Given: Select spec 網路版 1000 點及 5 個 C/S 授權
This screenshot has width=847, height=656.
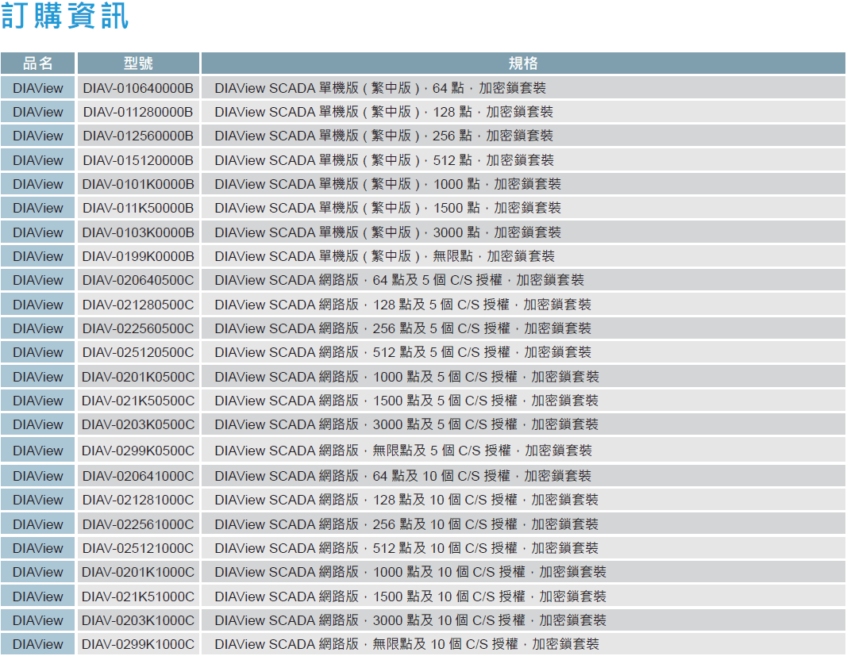Looking at the screenshot, I should pos(406,377).
